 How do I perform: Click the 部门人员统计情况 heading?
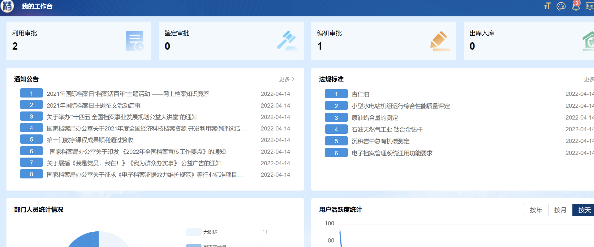39,209
